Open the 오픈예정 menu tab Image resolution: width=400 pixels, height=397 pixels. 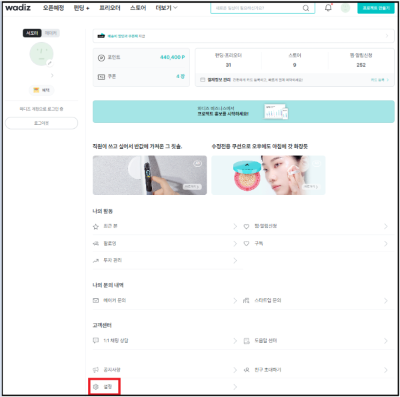click(x=53, y=8)
